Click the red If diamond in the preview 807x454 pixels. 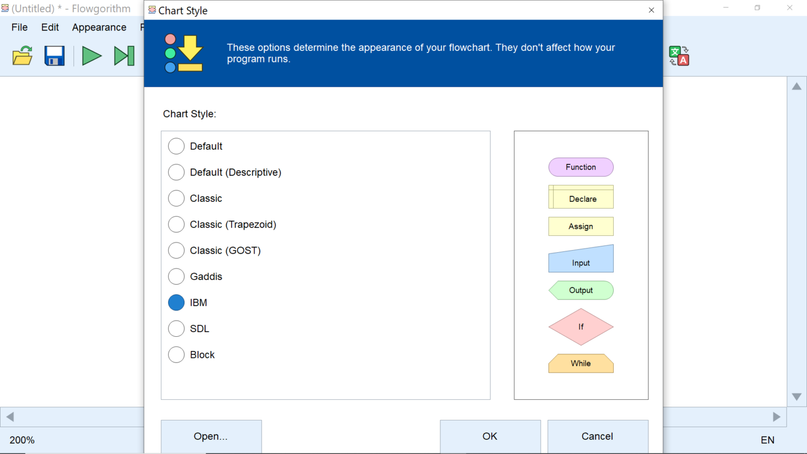581,327
